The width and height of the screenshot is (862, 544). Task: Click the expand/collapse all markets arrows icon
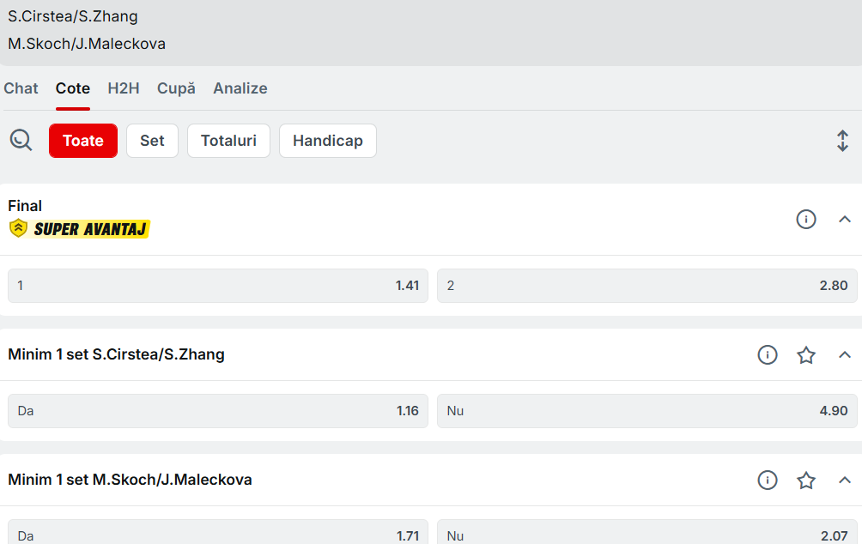842,141
